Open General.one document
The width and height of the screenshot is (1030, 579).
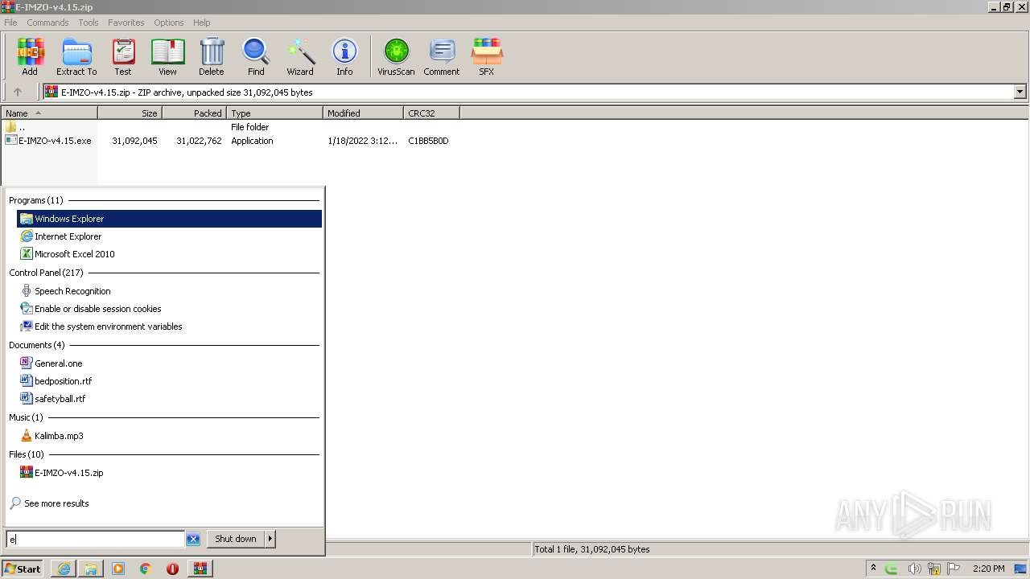click(x=169, y=363)
